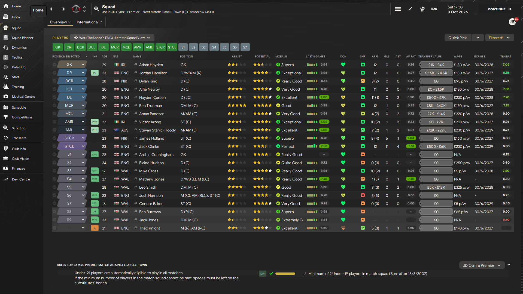Open the Filtered dropdown

click(499, 38)
